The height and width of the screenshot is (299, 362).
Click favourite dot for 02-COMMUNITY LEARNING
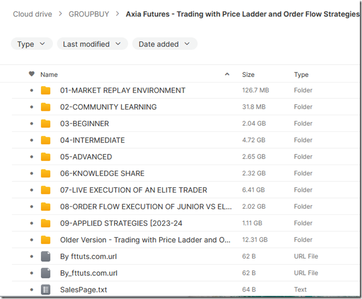point(32,107)
